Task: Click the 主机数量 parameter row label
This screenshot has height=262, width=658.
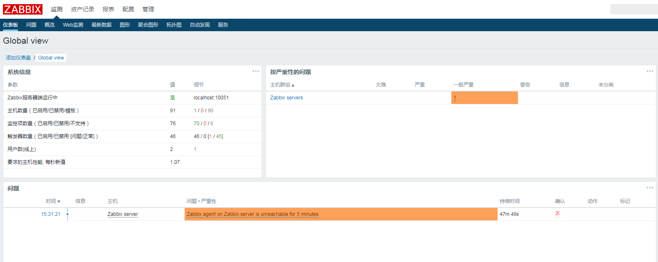Action: pyautogui.click(x=43, y=111)
